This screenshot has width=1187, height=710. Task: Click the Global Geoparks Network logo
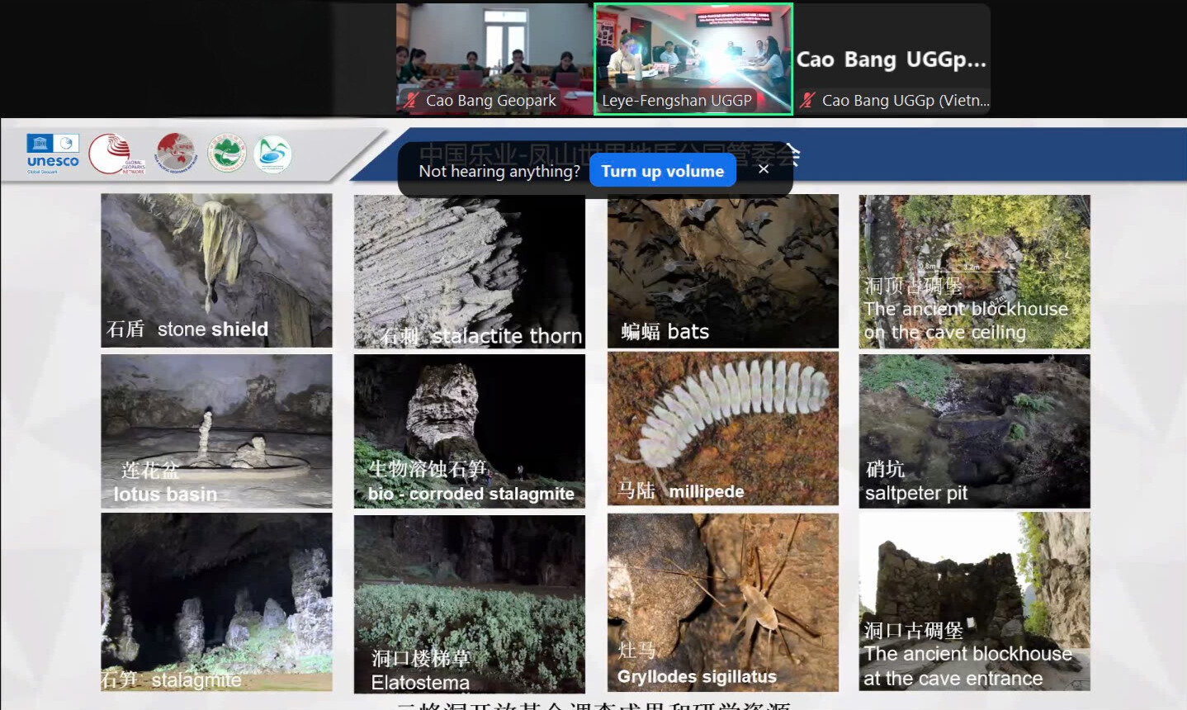click(x=117, y=154)
